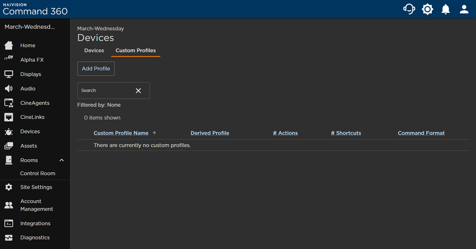Click the Devices sidebar icon
Image resolution: width=476 pixels, height=249 pixels.
tap(9, 131)
